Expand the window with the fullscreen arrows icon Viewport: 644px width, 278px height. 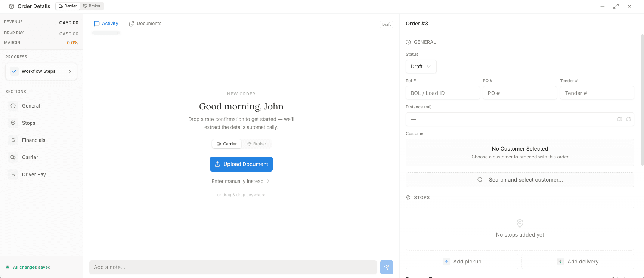pos(616,6)
